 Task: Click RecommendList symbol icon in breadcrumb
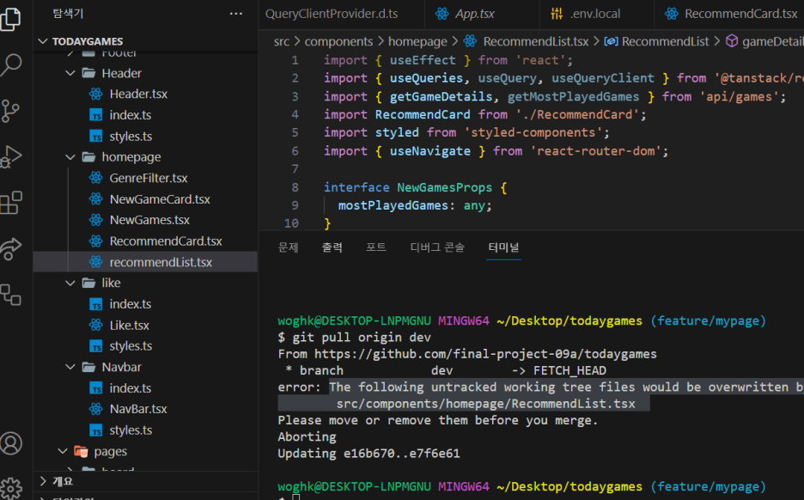611,41
